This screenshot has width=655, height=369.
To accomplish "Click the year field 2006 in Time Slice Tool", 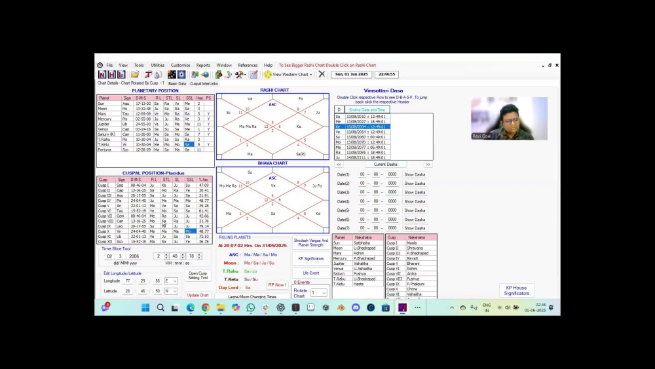I will pos(134,256).
